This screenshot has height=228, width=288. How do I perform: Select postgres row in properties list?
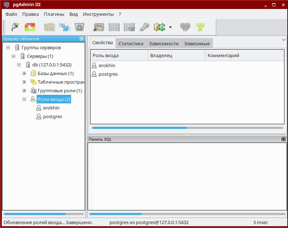click(187, 74)
